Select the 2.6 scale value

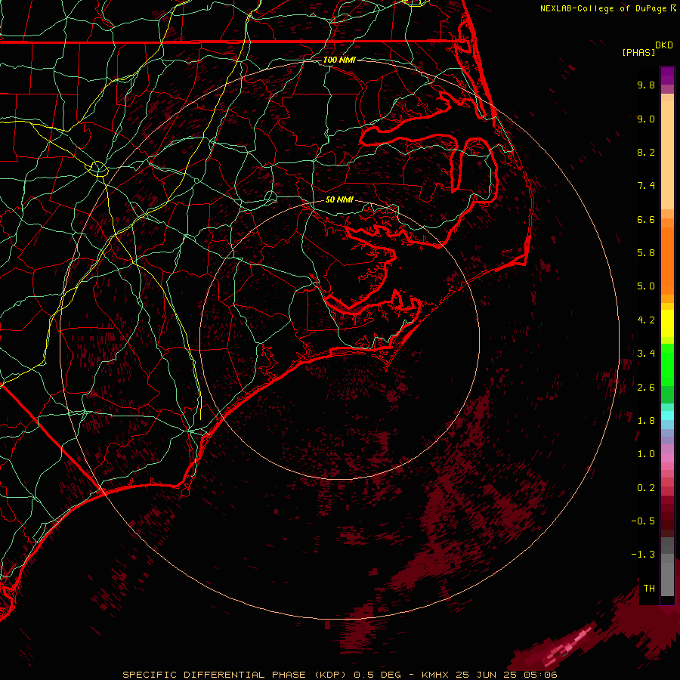[646, 388]
